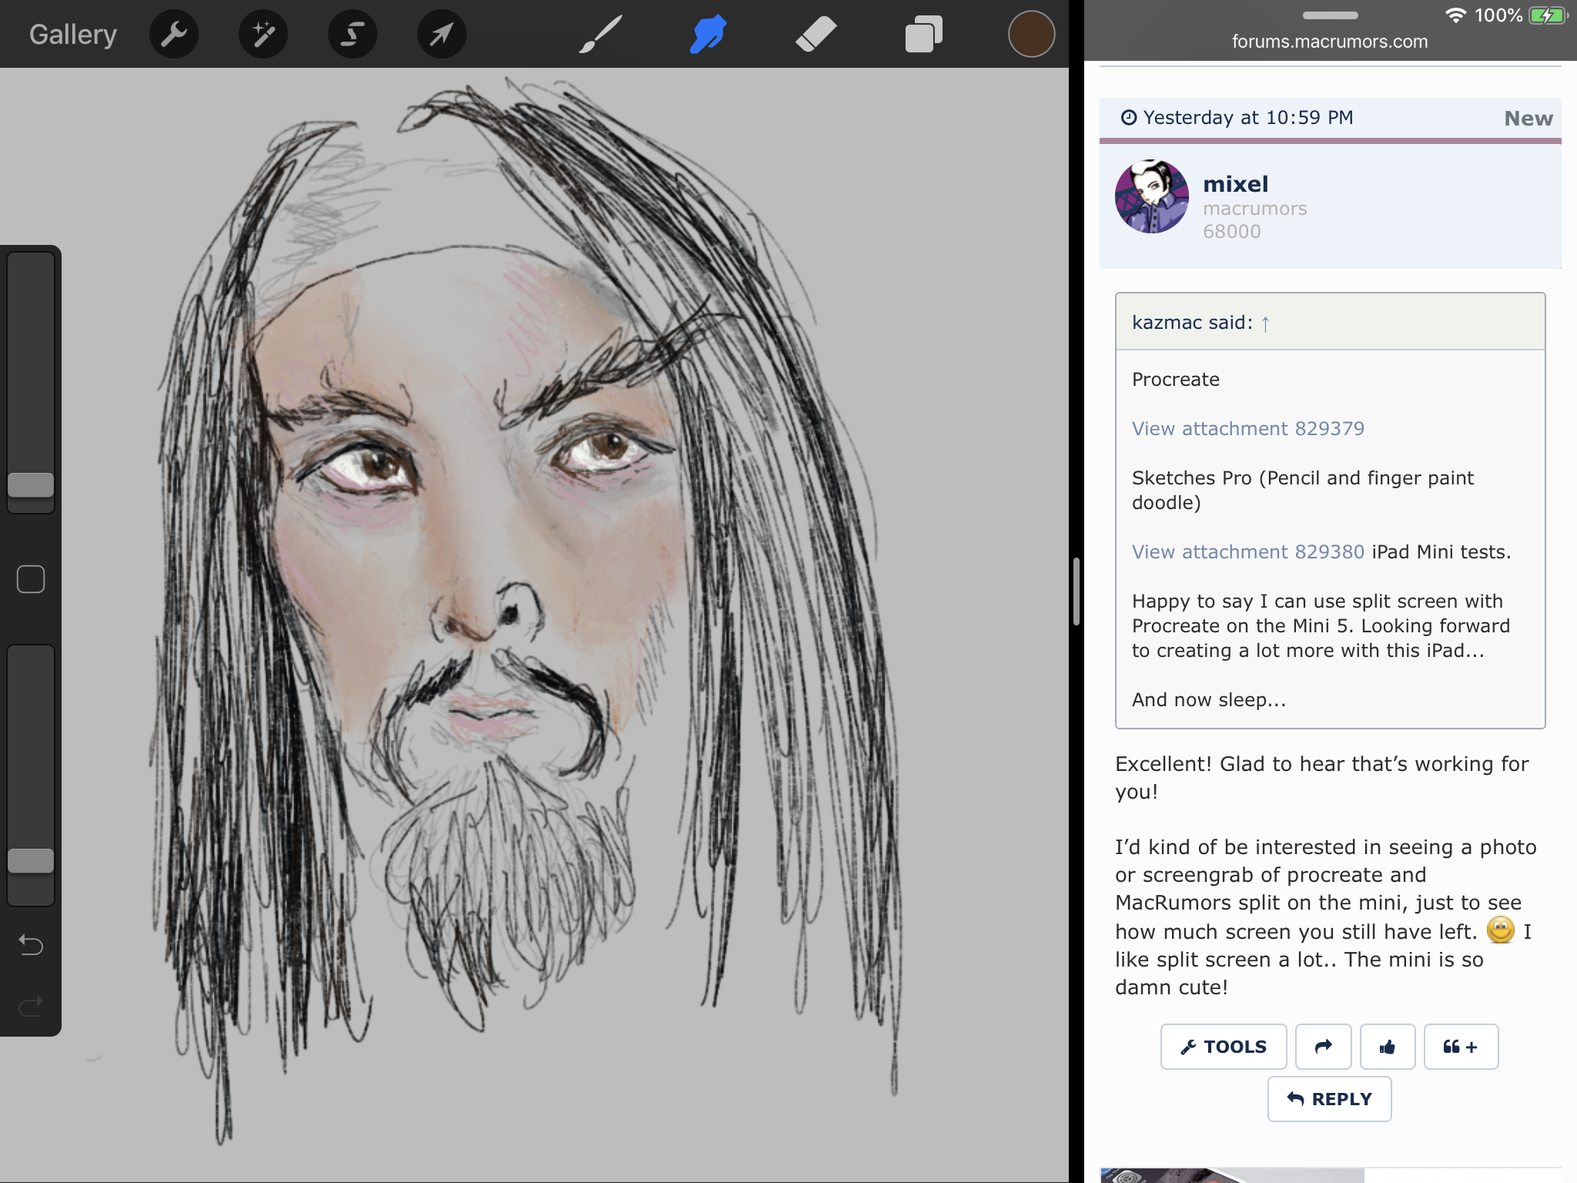Open the Adjustments magic wand menu
The width and height of the screenshot is (1577, 1183).
[263, 35]
